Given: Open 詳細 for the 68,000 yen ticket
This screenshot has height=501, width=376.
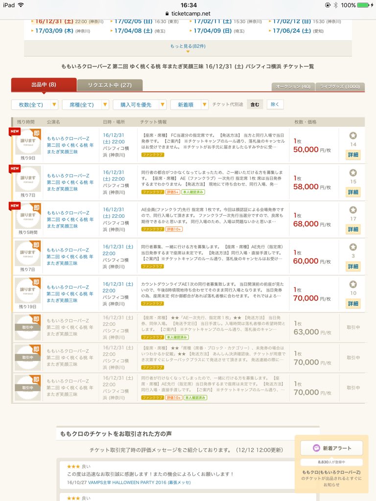Looking at the screenshot, I should (353, 229).
